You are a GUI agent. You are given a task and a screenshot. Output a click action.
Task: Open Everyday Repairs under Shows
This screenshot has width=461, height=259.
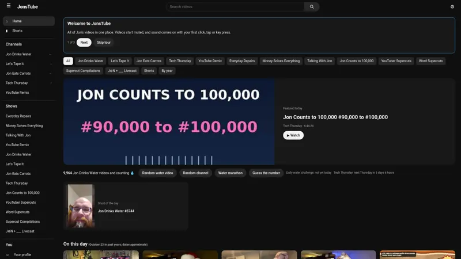tap(18, 116)
